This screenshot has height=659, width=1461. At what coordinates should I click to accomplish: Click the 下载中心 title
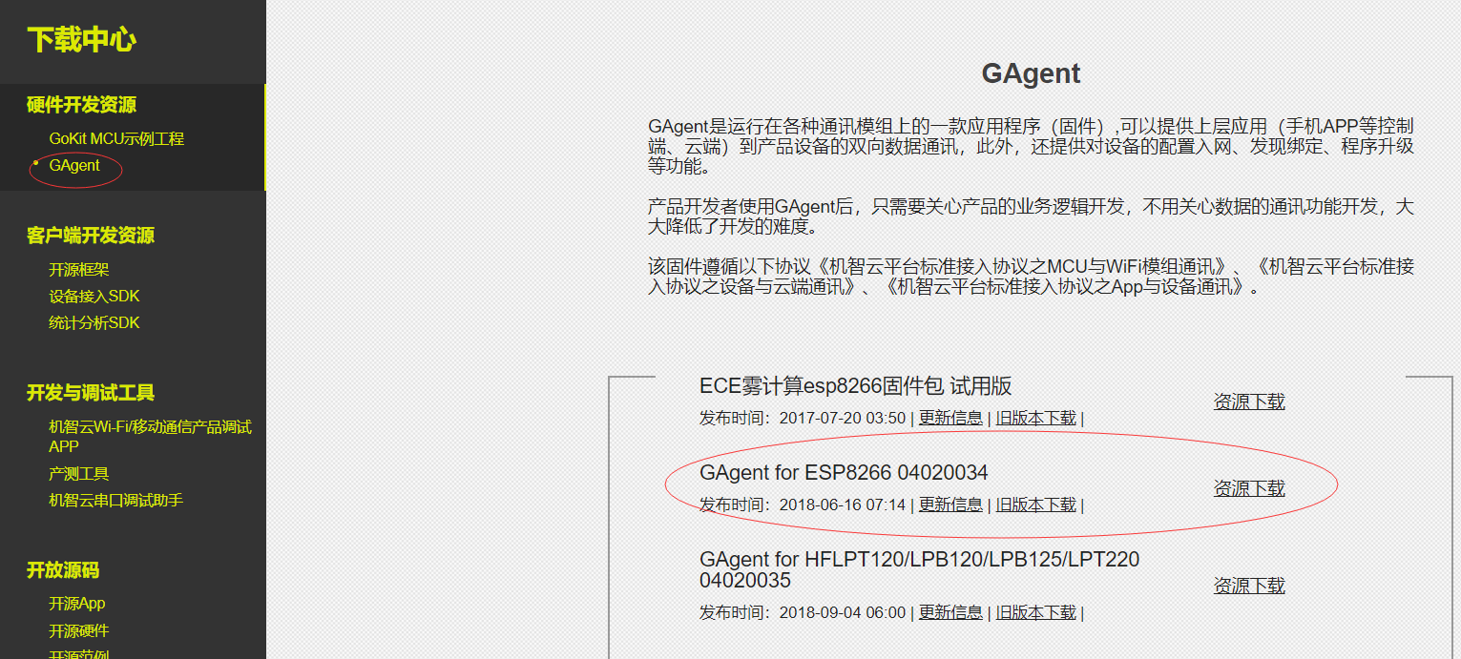(82, 40)
